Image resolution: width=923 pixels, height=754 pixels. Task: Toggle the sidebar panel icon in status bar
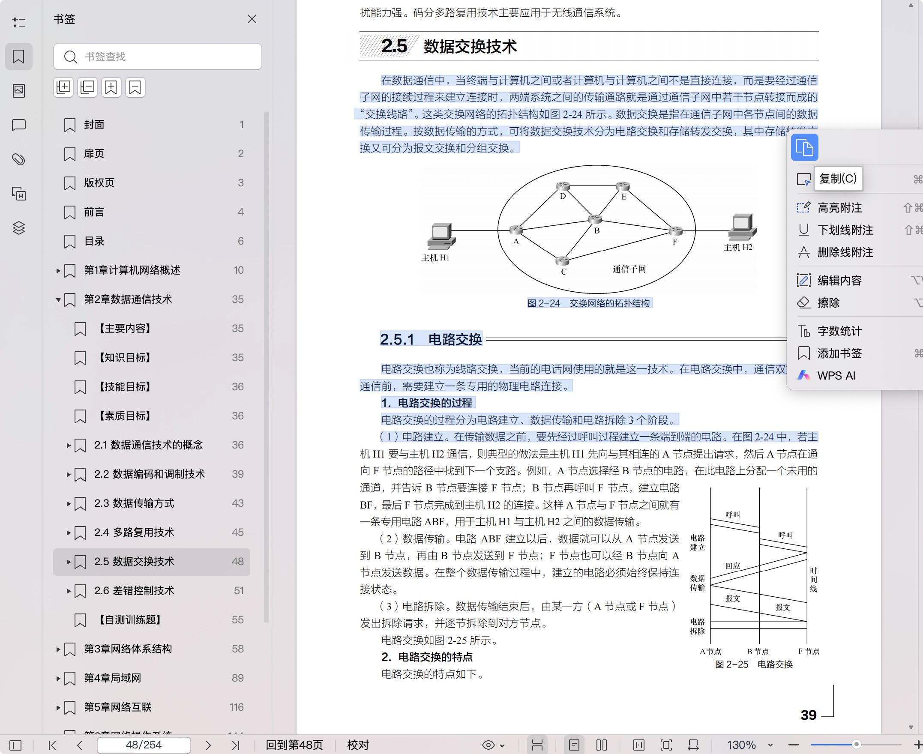pos(15,745)
